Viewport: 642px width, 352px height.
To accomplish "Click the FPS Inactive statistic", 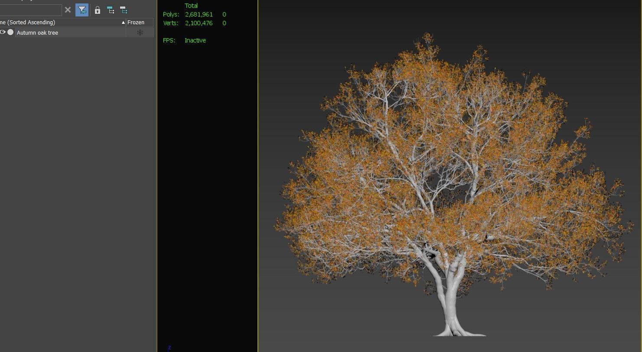I will click(x=184, y=40).
